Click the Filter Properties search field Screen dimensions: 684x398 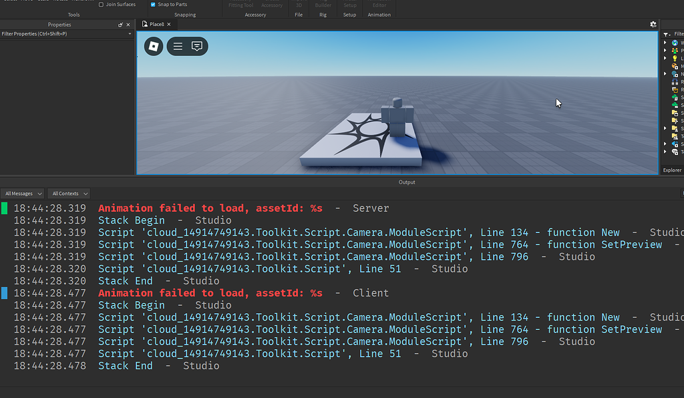coord(60,33)
